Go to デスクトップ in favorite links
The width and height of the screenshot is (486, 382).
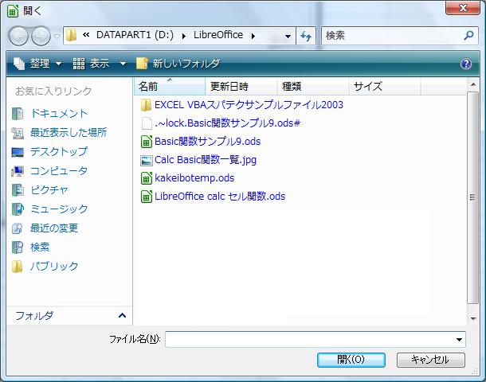[59, 152]
